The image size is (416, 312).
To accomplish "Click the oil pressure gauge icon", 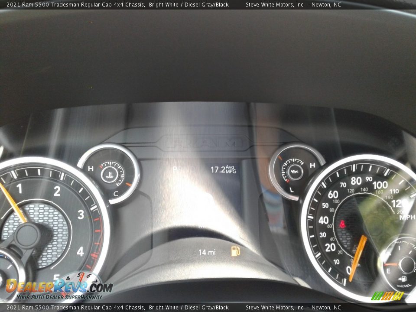I will tap(295, 172).
